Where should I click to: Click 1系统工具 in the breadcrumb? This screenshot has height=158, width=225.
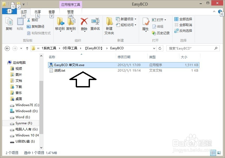pos(49,48)
